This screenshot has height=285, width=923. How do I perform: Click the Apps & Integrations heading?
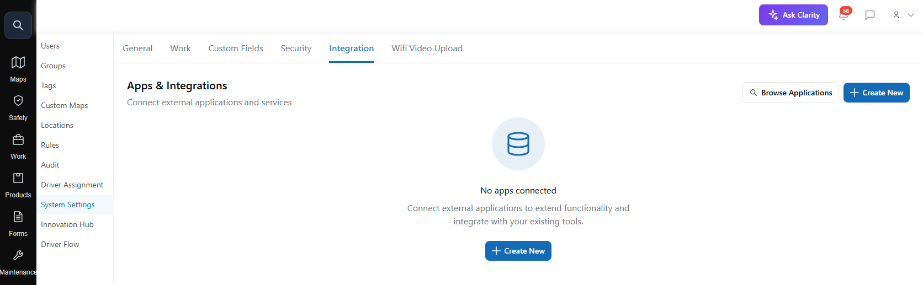pos(177,85)
